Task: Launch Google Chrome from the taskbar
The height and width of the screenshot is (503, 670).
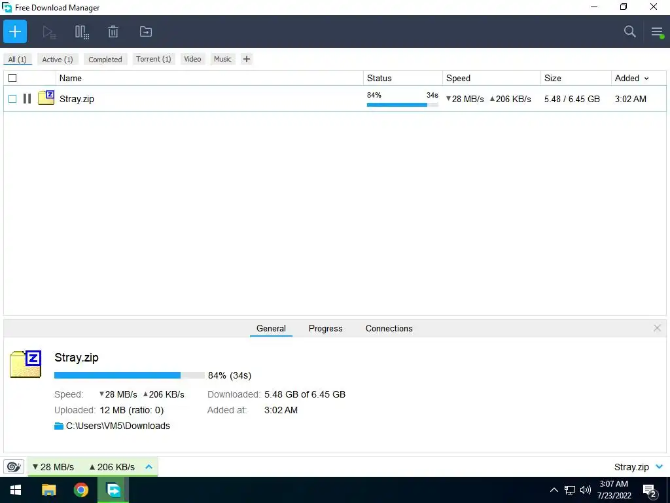Action: pyautogui.click(x=80, y=490)
